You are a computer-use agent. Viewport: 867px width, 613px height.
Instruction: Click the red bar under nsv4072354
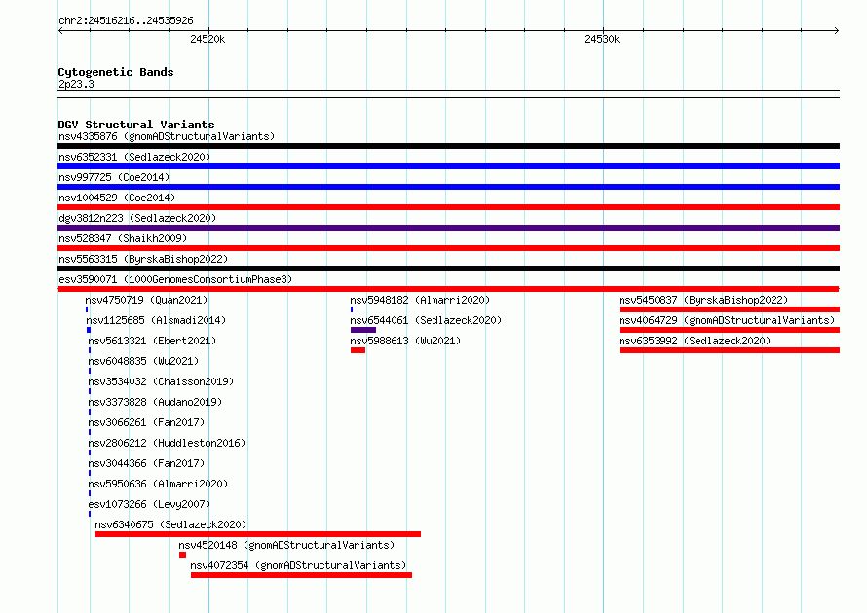click(301, 575)
